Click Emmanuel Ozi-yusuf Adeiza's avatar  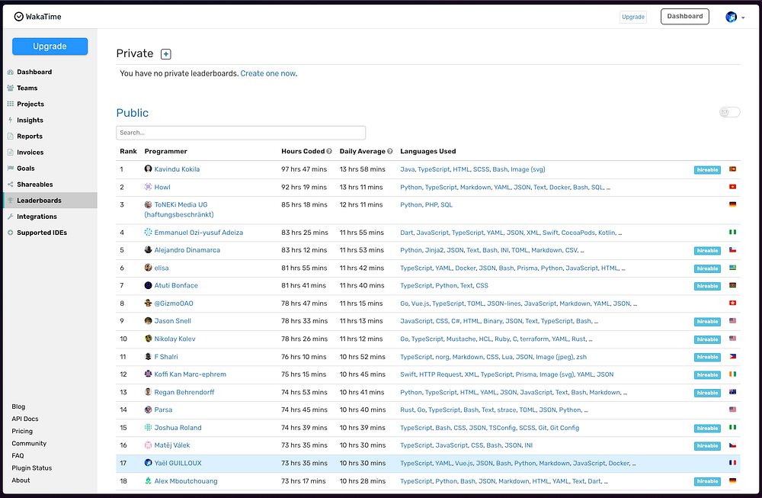click(149, 233)
